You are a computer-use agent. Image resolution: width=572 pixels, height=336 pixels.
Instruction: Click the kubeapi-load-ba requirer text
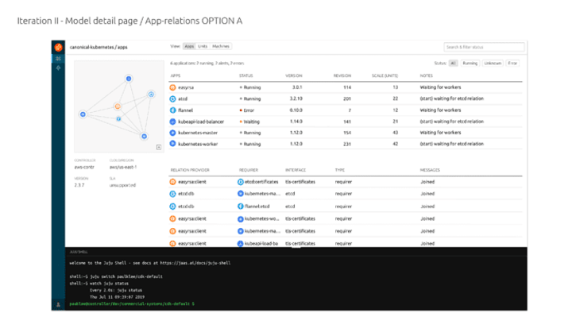261,243
